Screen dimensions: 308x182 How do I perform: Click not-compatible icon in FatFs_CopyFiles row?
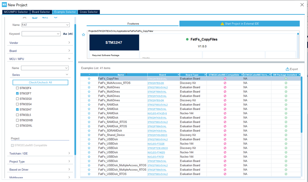point(225,79)
